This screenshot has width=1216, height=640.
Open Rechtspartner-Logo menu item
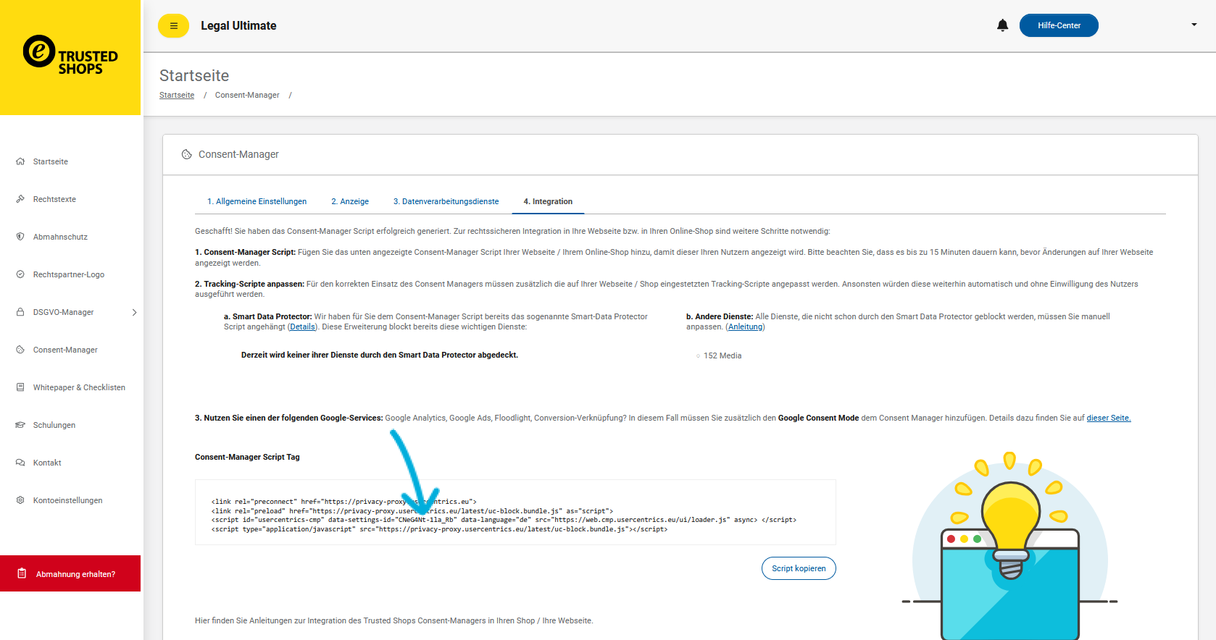tap(70, 274)
